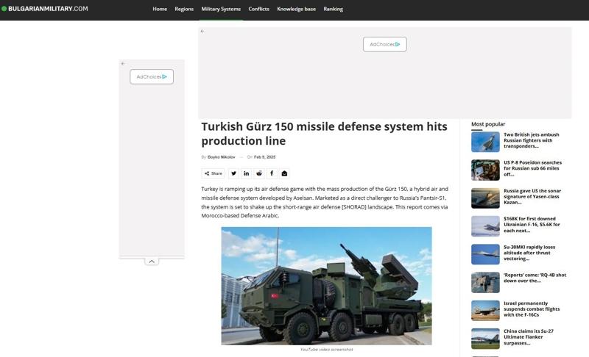Open the Conflicts menu item
The width and height of the screenshot is (589, 357).
pyautogui.click(x=259, y=9)
